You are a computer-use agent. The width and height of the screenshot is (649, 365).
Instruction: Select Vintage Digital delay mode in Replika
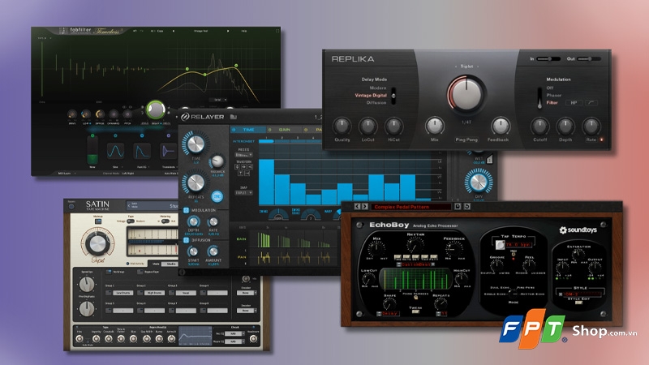tap(371, 95)
